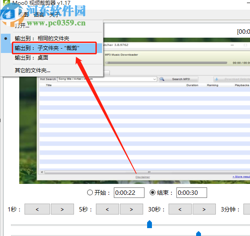Select 输出到: 相同的文件夹 option
The width and height of the screenshot is (250, 236).
click(x=52, y=39)
